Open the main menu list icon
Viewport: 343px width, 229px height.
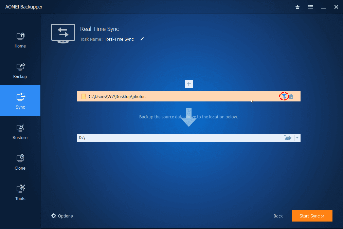[310, 7]
